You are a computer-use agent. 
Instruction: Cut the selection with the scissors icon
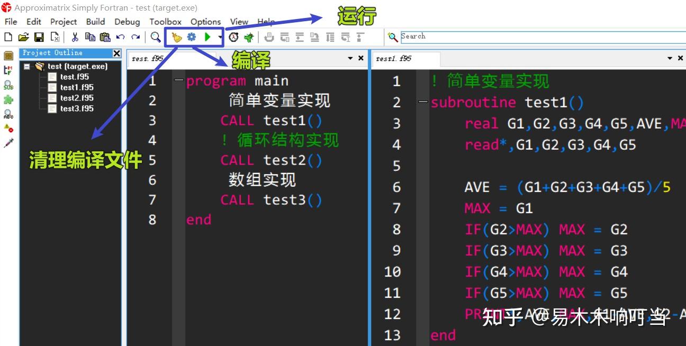(75, 37)
